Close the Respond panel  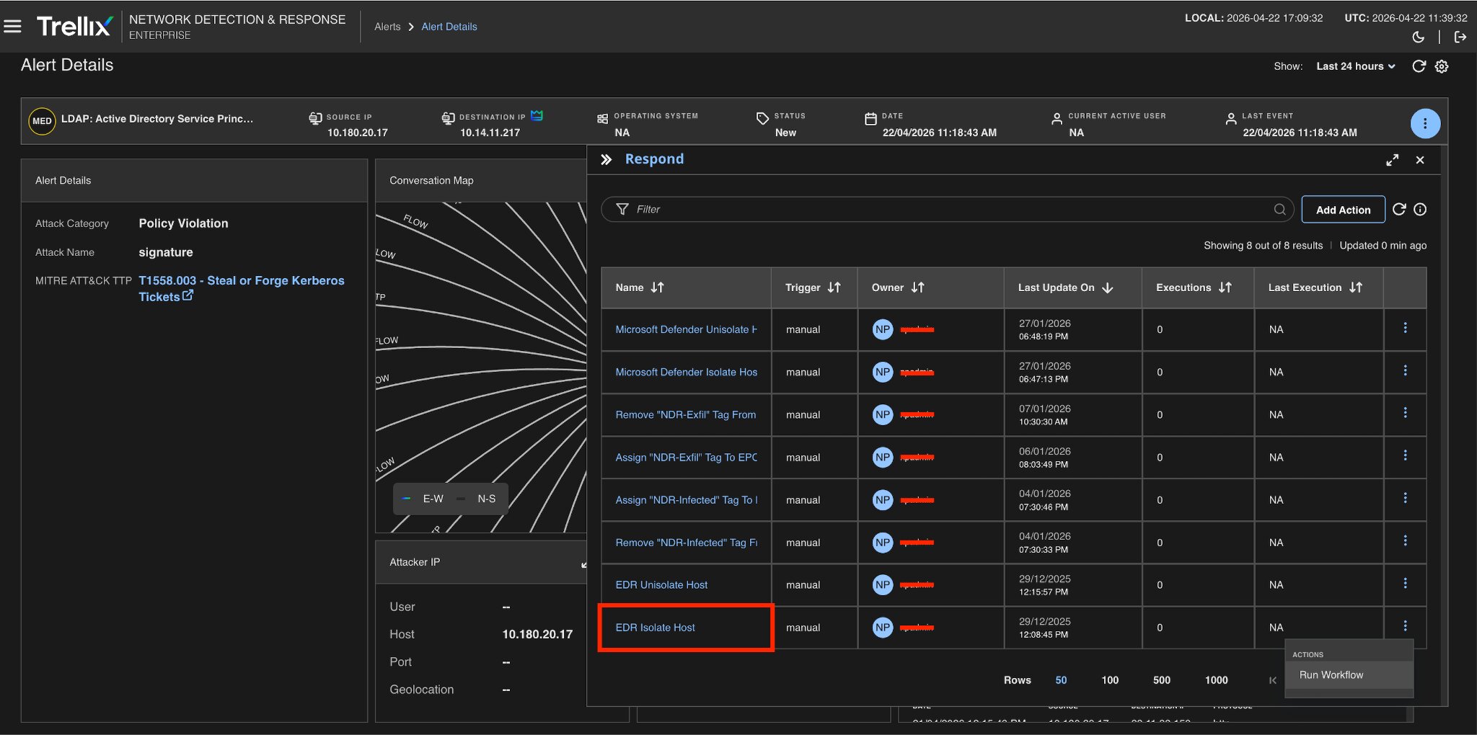[x=1420, y=160]
